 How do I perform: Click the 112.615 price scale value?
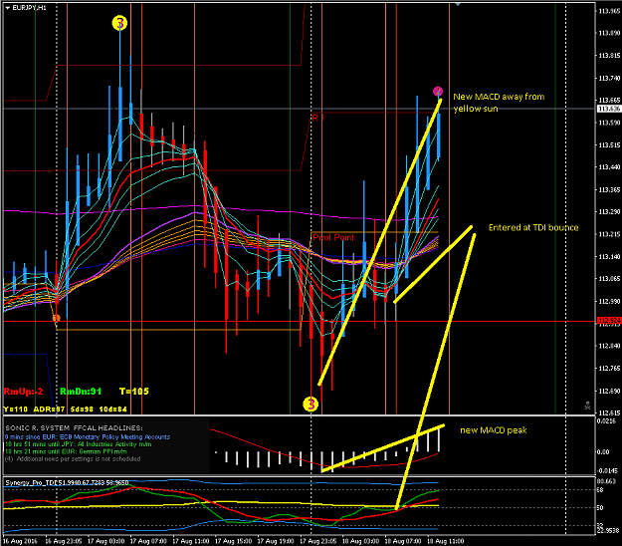click(609, 412)
